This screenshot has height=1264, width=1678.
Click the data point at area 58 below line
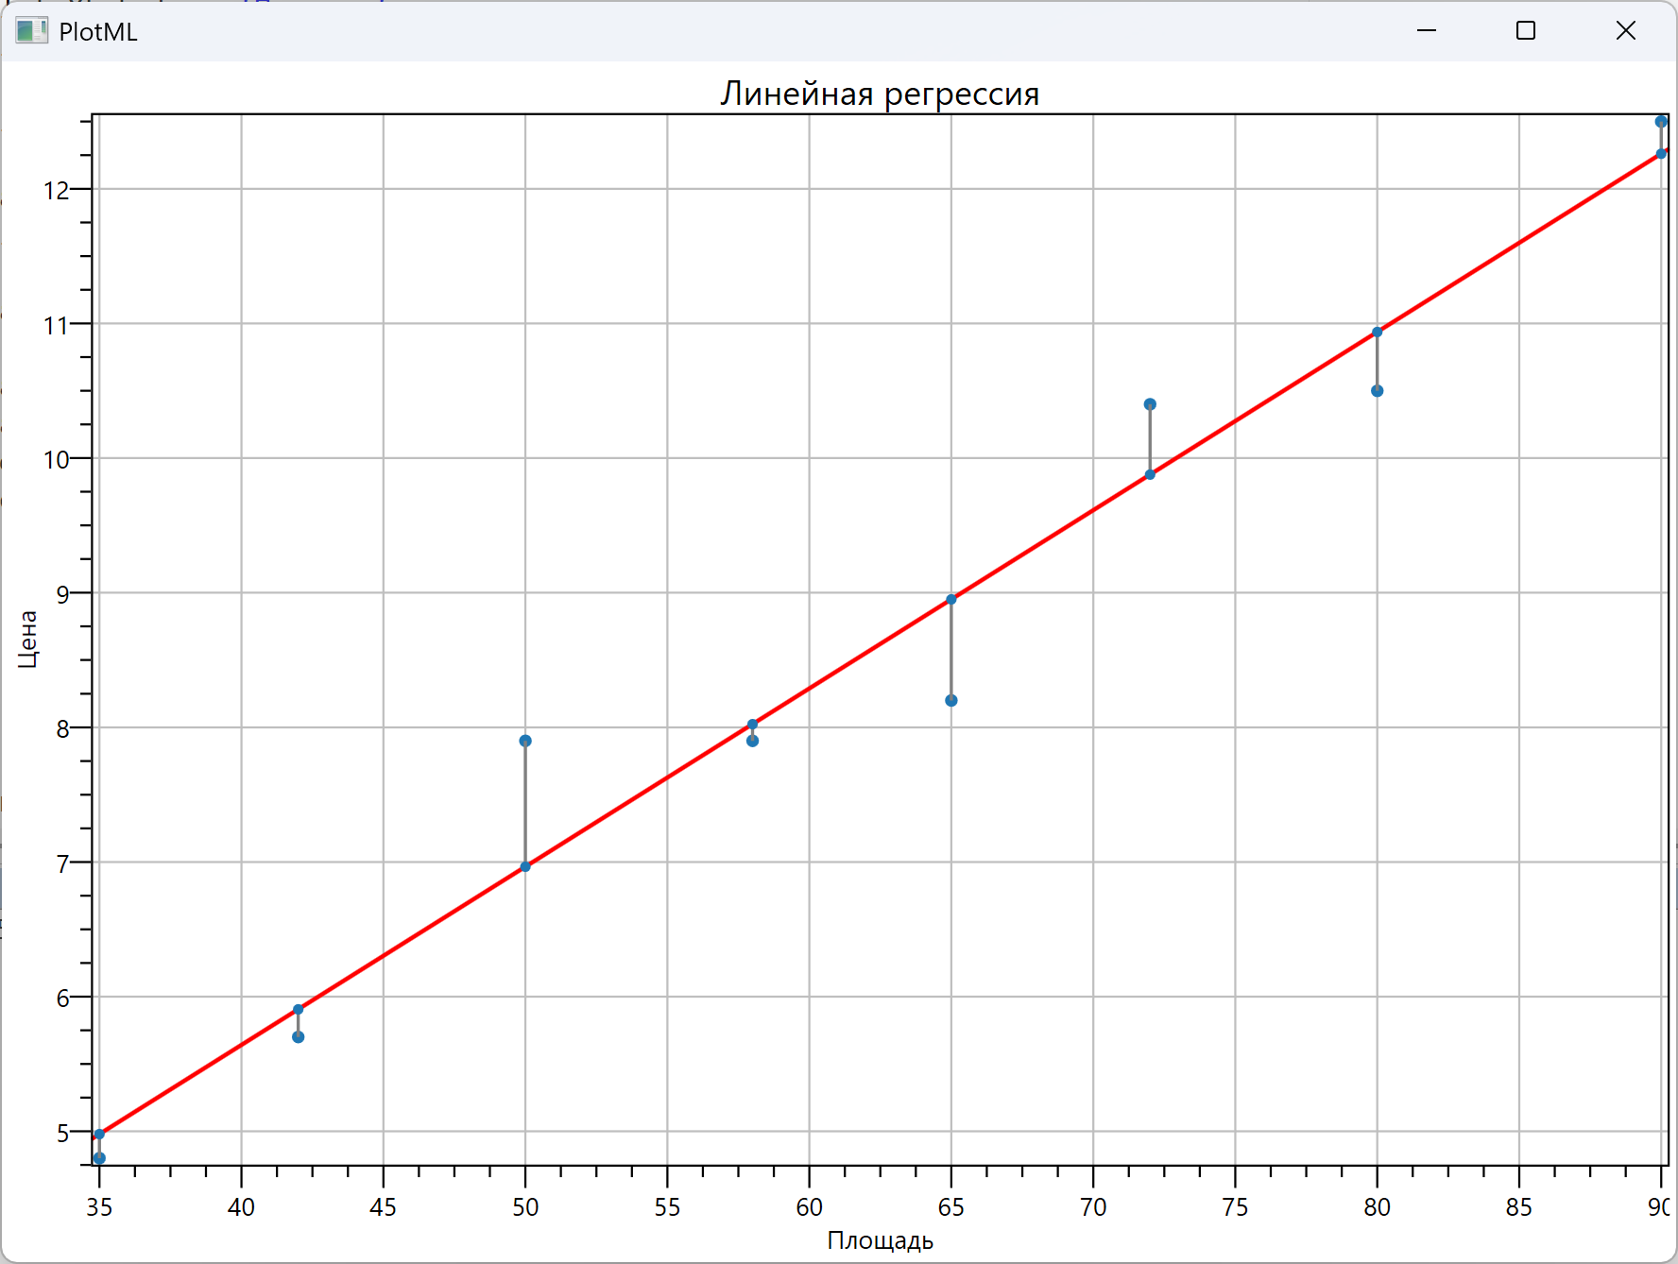tap(753, 741)
